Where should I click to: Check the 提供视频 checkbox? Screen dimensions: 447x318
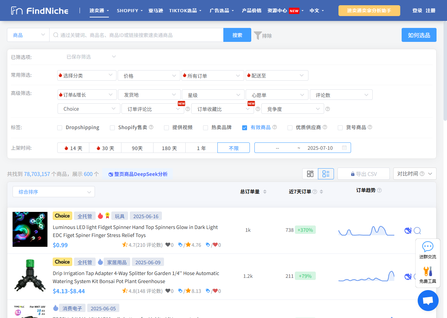point(166,128)
